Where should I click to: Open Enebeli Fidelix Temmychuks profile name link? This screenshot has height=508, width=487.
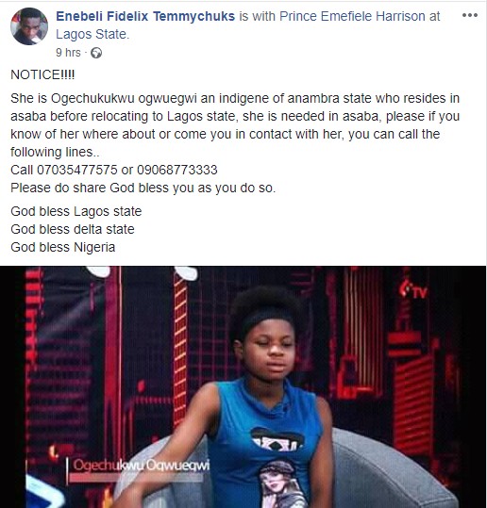(x=145, y=16)
